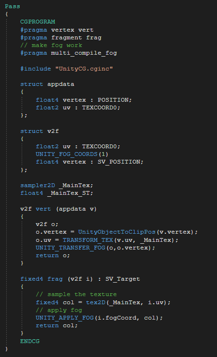This screenshot has height=357, width=217.
Task: Click the TRANSFORM_TEX macro
Action: 88,240
